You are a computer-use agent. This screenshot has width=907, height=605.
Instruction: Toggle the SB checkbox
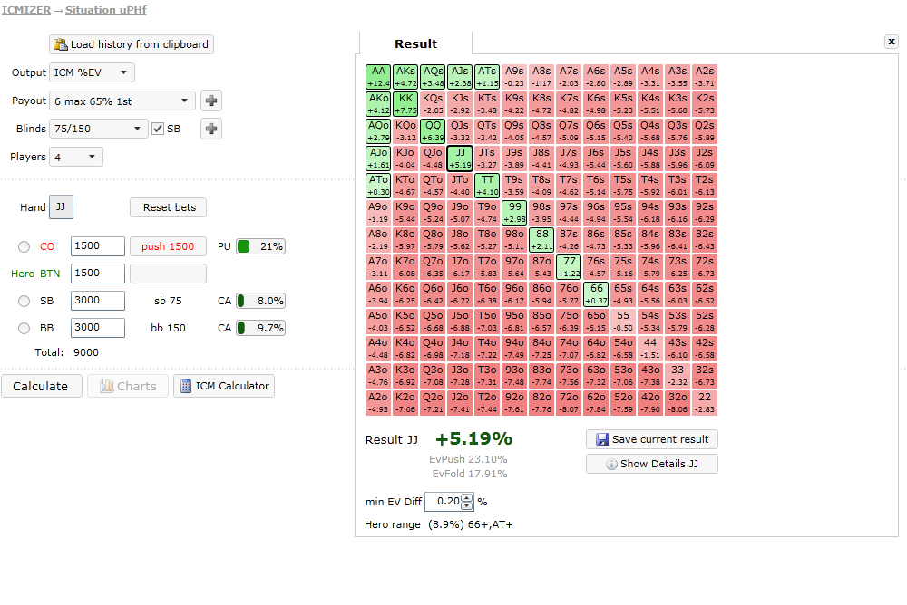157,129
